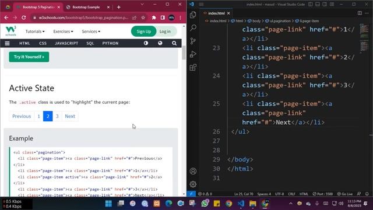Click the split editor right icon
This screenshot has height=210, width=373.
point(360,13)
